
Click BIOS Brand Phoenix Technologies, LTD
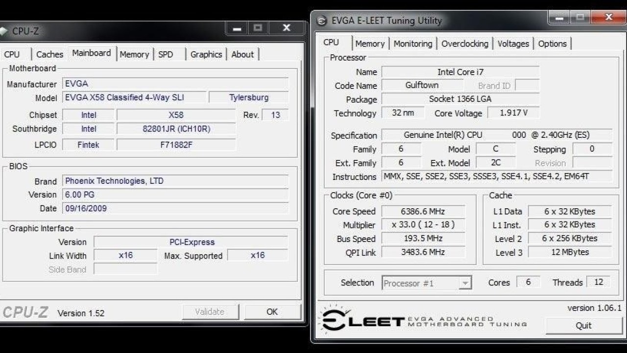(176, 181)
